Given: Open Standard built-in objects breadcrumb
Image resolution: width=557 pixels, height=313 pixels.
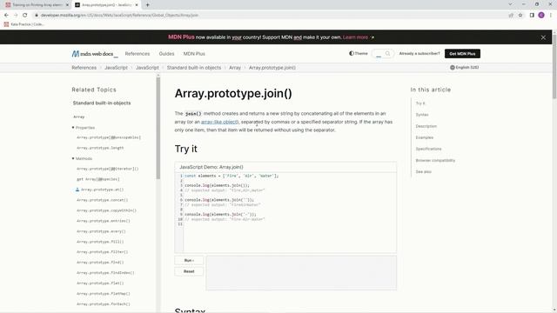Looking at the screenshot, I should [x=194, y=68].
